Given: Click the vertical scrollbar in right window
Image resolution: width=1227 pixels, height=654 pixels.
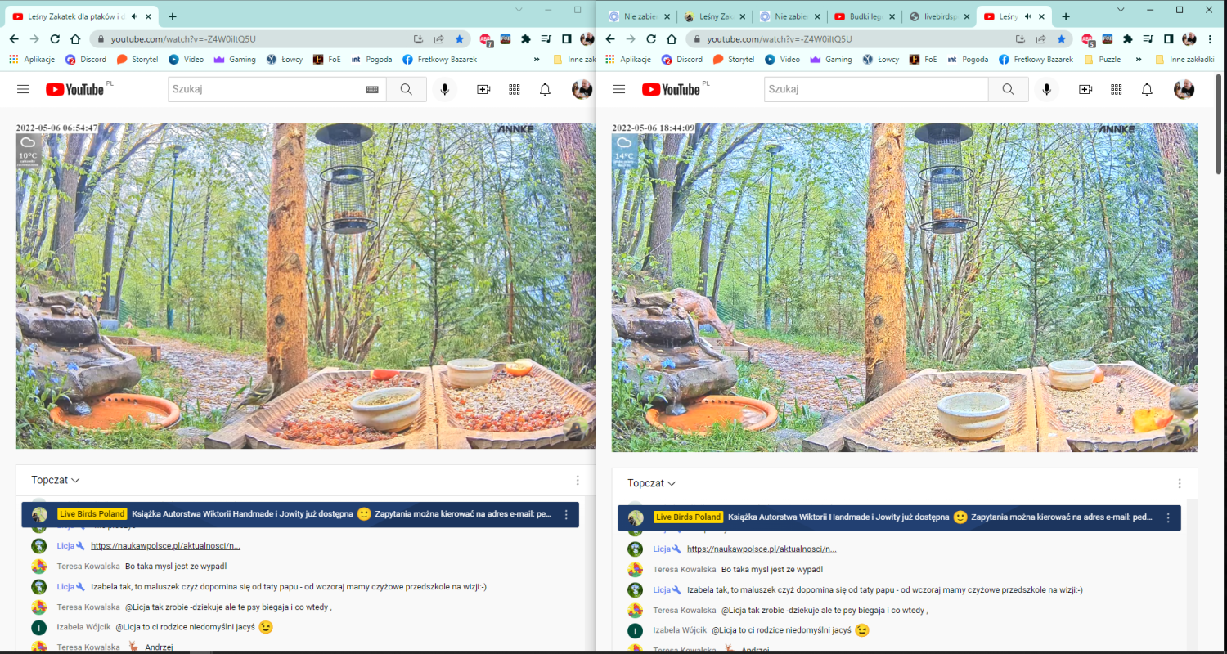Looking at the screenshot, I should pyautogui.click(x=1219, y=123).
